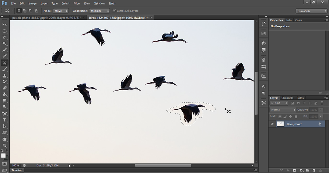Toggle Lock position in Layers panel
This screenshot has width=329, height=173.
(x=291, y=117)
